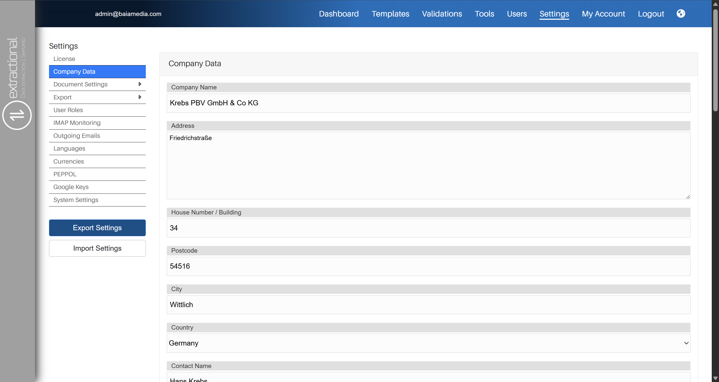Open the License settings section
Screen dimensions: 719x382
(x=64, y=59)
